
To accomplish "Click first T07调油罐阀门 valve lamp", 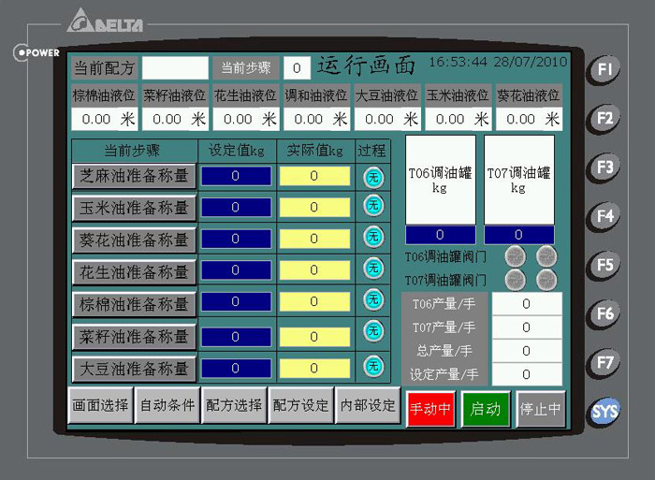I will point(515,280).
